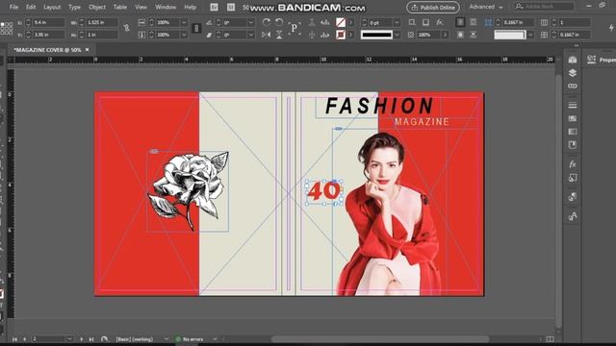Click the text wrap around bounding box icon

[473, 22]
